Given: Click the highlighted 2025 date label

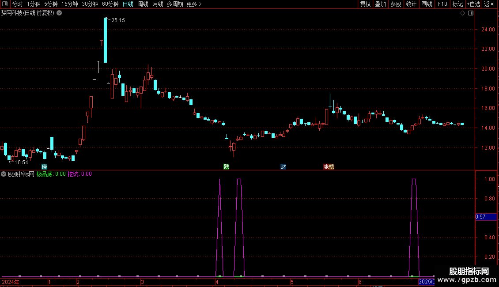Looking at the screenshot, I should (427, 282).
